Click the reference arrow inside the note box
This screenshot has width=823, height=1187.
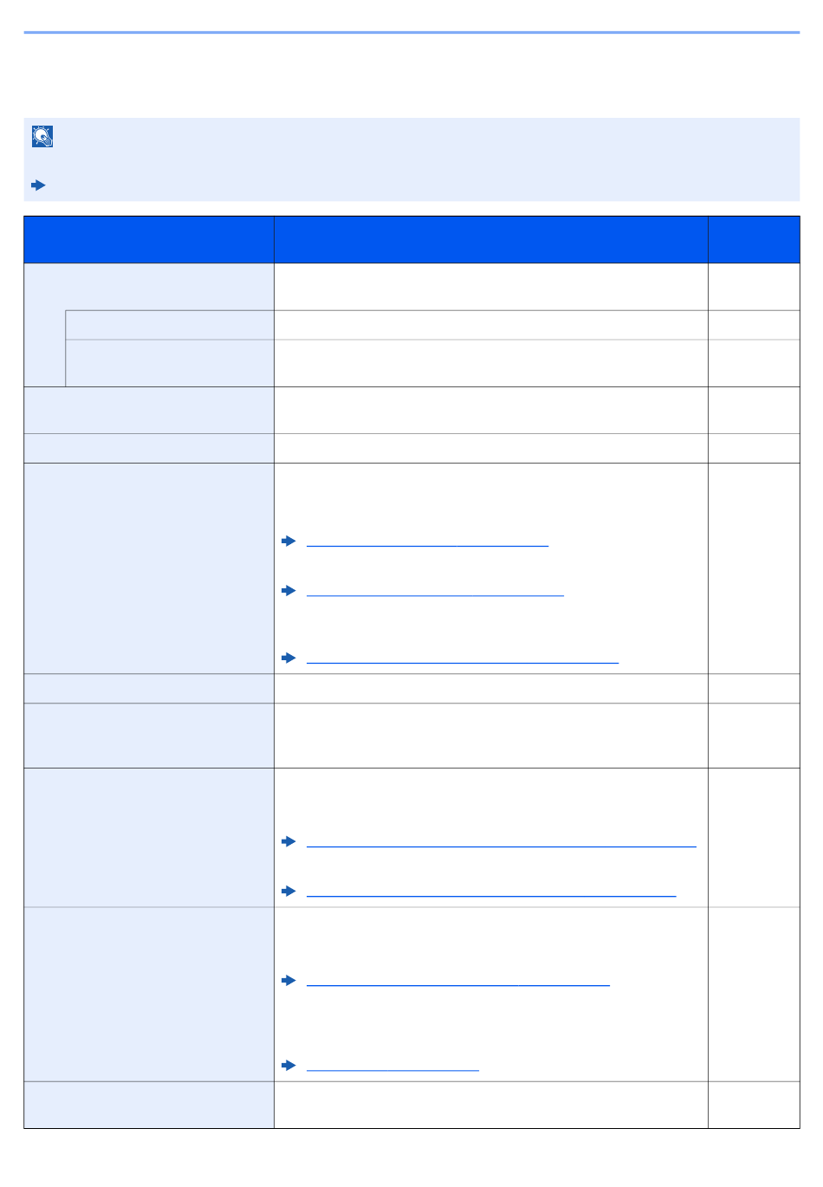click(38, 185)
